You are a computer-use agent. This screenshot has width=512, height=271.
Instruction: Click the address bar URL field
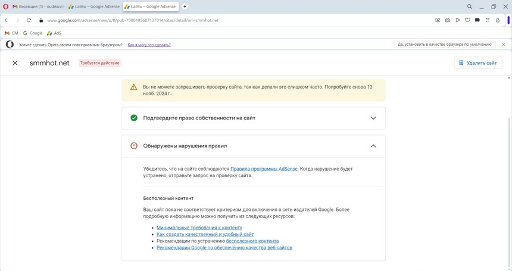tap(238, 20)
